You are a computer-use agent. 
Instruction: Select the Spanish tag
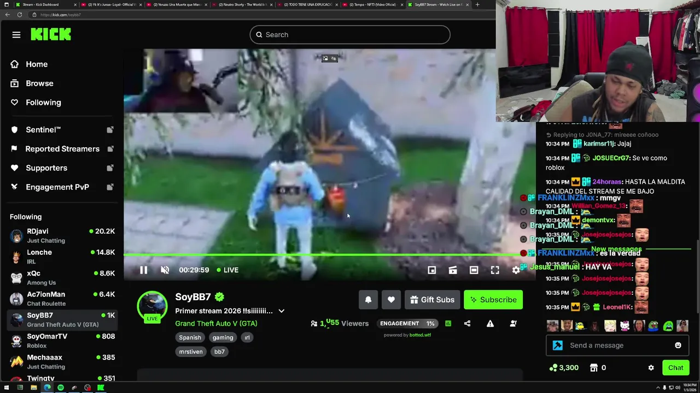[x=190, y=337]
